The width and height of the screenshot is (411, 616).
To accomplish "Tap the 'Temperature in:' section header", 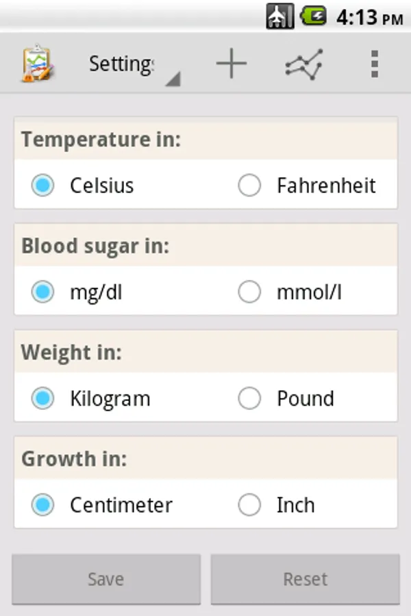I will (101, 140).
